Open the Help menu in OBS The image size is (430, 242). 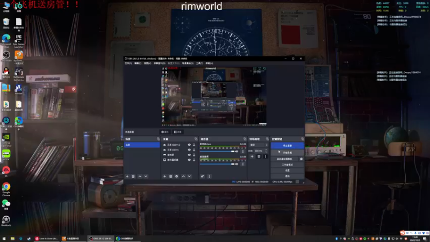point(209,63)
